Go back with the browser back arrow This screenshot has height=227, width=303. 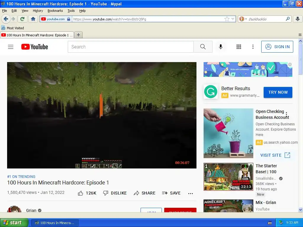point(6,19)
